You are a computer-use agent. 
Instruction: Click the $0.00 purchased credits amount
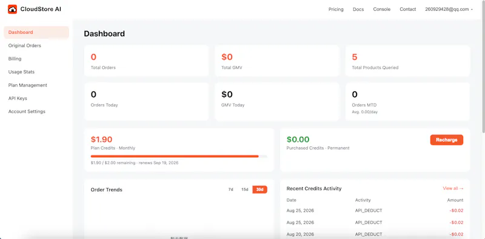pos(298,140)
